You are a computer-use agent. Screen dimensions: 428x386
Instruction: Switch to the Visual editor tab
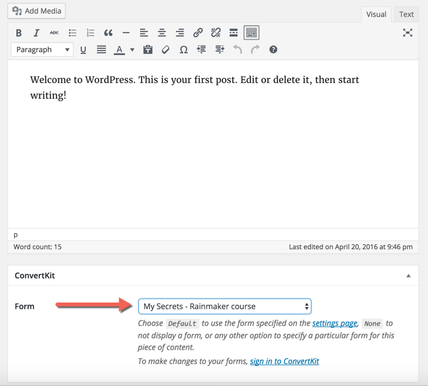376,15
